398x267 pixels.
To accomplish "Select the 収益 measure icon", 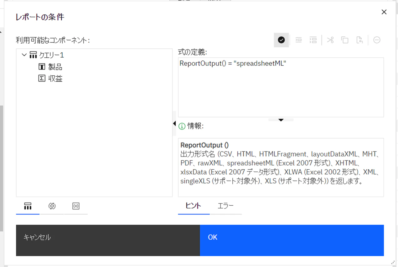I will point(42,79).
